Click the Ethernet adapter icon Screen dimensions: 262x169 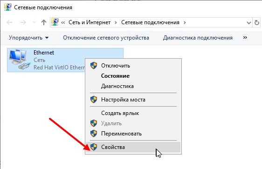(x=20, y=60)
